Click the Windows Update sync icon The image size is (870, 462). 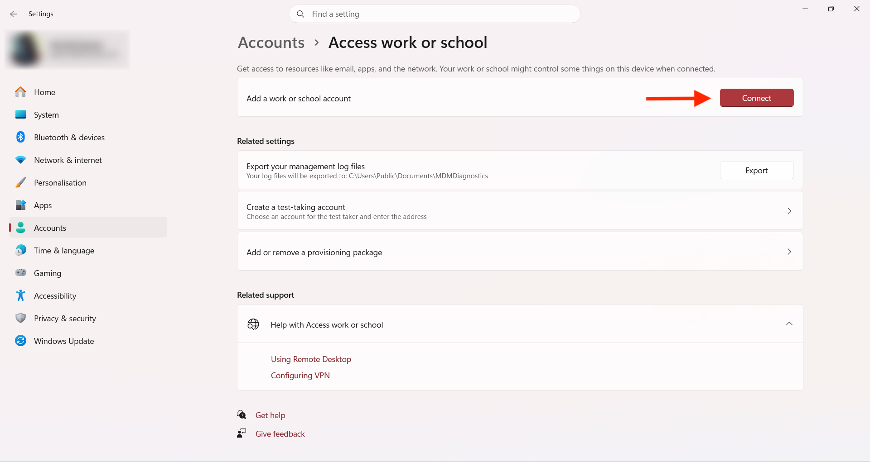(x=20, y=341)
